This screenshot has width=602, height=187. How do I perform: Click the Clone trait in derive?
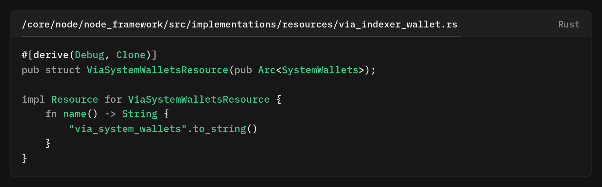pos(131,55)
